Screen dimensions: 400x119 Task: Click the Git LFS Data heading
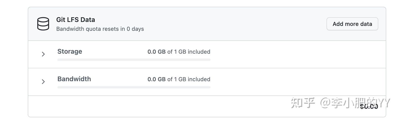click(76, 20)
